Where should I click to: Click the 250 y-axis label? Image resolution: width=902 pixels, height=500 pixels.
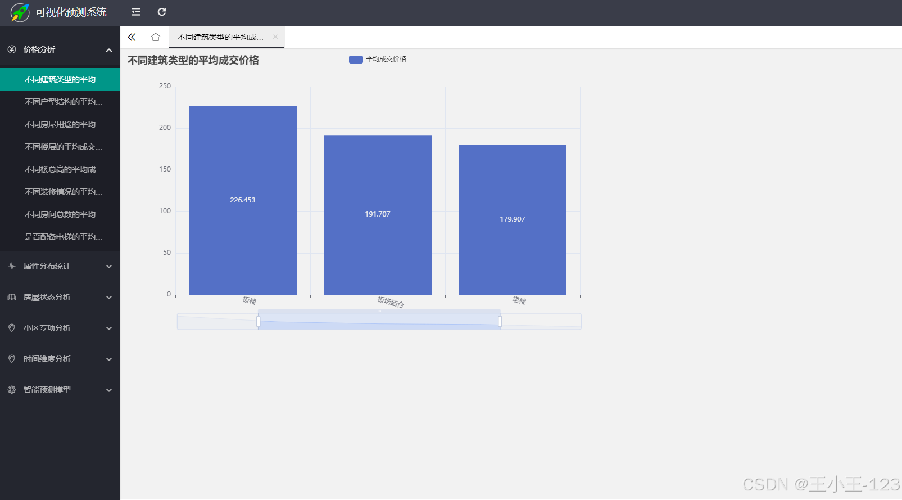(165, 86)
